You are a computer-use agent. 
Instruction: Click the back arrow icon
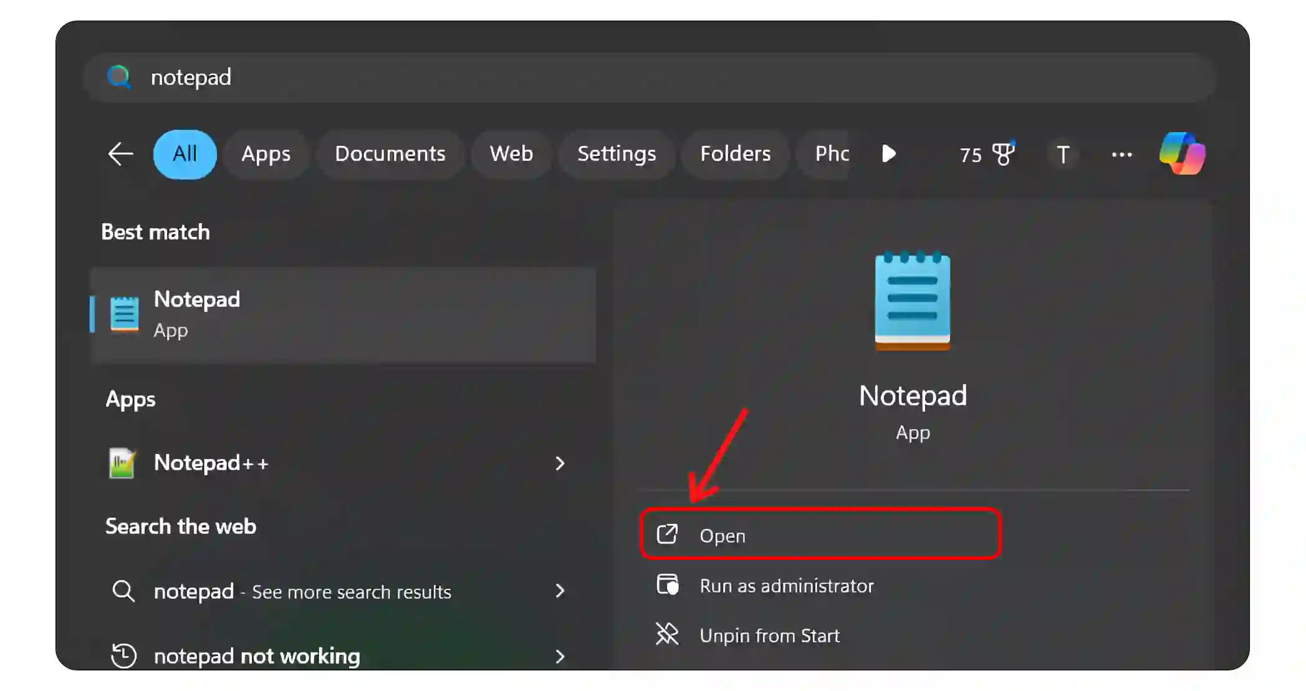pos(122,154)
